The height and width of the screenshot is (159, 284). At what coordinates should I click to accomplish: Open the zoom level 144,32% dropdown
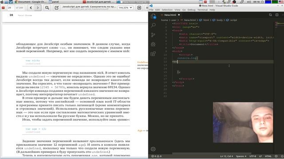point(125,8)
